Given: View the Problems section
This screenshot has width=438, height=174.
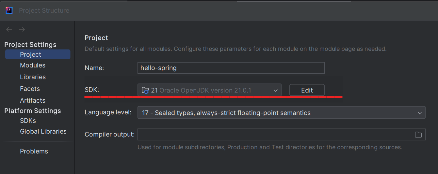Looking at the screenshot, I should (x=34, y=151).
